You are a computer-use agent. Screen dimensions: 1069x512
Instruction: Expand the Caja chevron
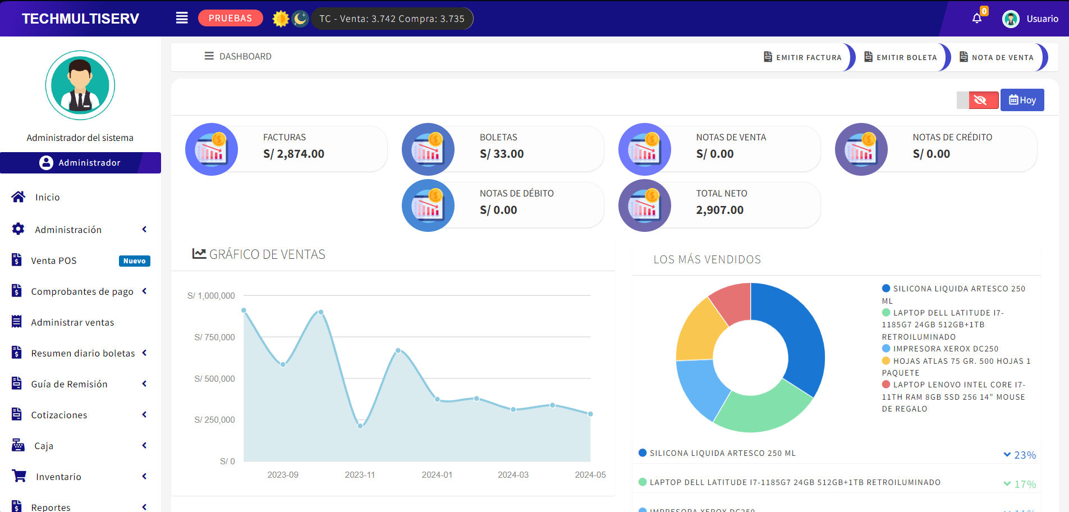[144, 445]
